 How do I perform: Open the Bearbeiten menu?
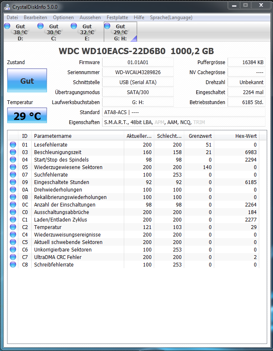tap(35, 17)
